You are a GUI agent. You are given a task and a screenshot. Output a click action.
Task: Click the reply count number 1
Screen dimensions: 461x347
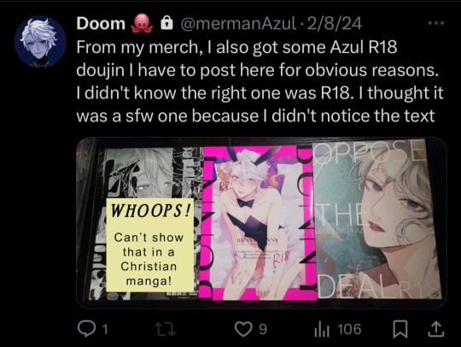click(x=105, y=329)
